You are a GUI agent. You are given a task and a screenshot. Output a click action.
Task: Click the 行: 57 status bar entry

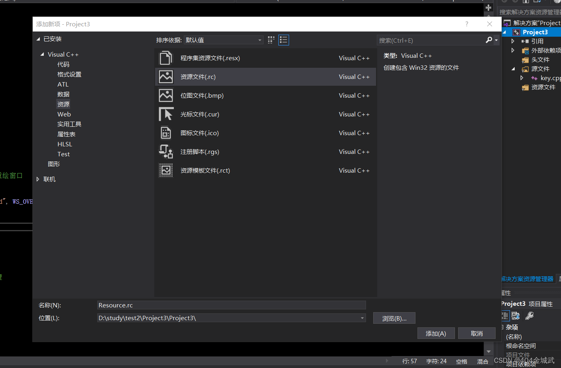coord(409,361)
